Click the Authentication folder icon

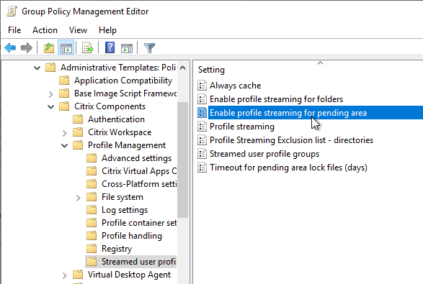click(x=78, y=119)
